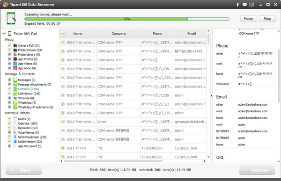Sort by the Name column header
Viewport: 281px width, 181px height.
pyautogui.click(x=78, y=34)
